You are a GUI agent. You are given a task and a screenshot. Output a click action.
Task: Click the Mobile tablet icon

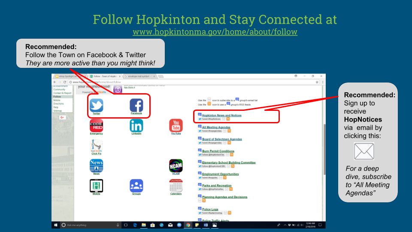(97, 186)
